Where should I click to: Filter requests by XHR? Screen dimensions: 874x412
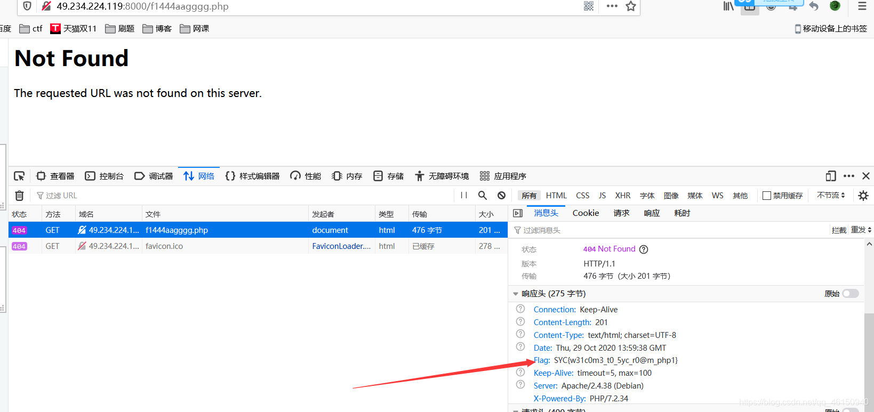[623, 196]
